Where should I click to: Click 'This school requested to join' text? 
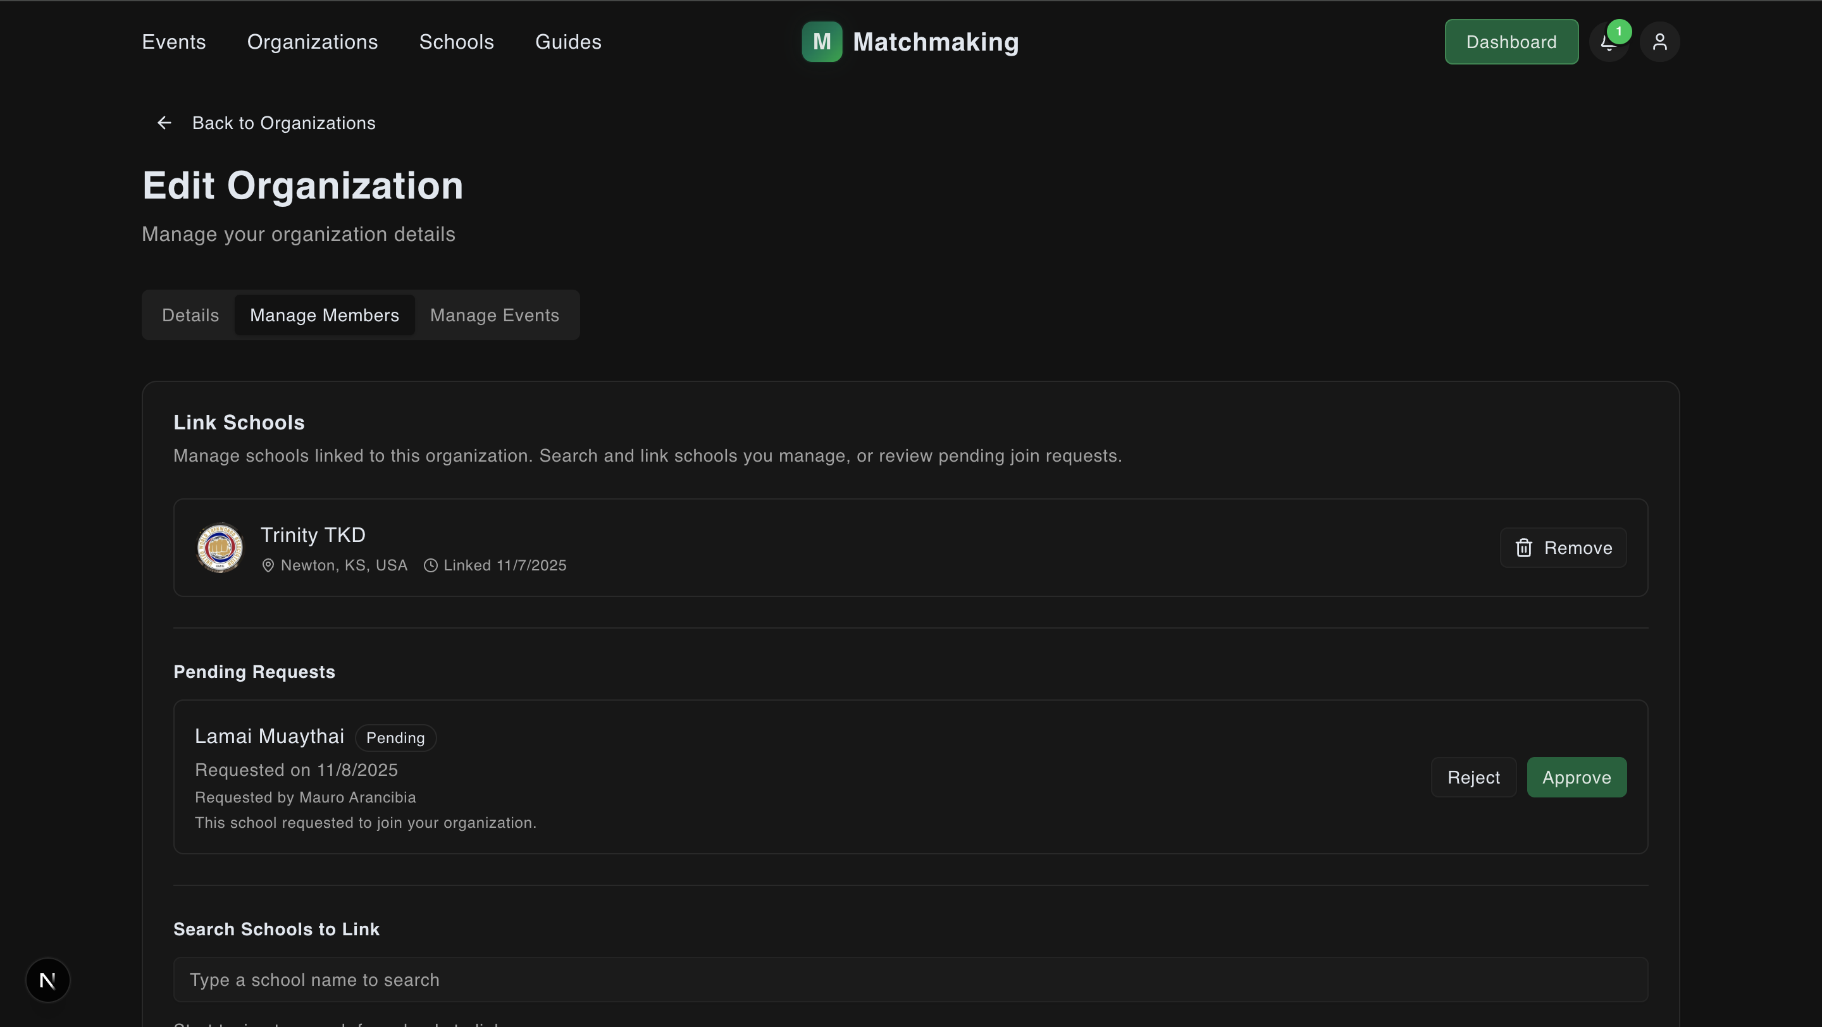[x=366, y=823]
